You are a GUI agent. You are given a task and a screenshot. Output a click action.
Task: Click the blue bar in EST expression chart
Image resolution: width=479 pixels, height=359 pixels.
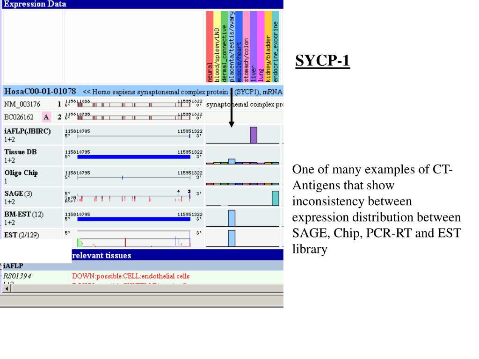click(232, 238)
